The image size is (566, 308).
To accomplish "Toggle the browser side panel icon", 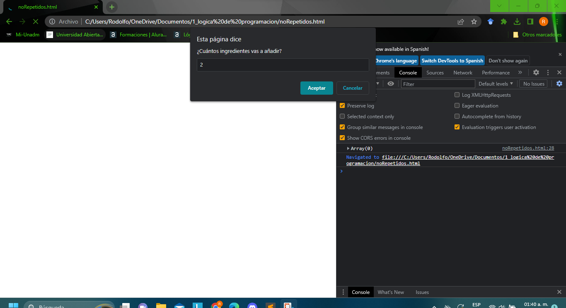I will click(x=530, y=21).
